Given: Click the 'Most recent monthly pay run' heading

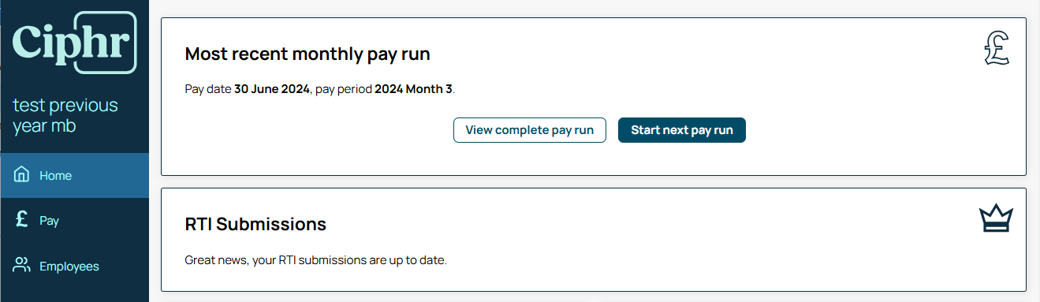Looking at the screenshot, I should [308, 54].
